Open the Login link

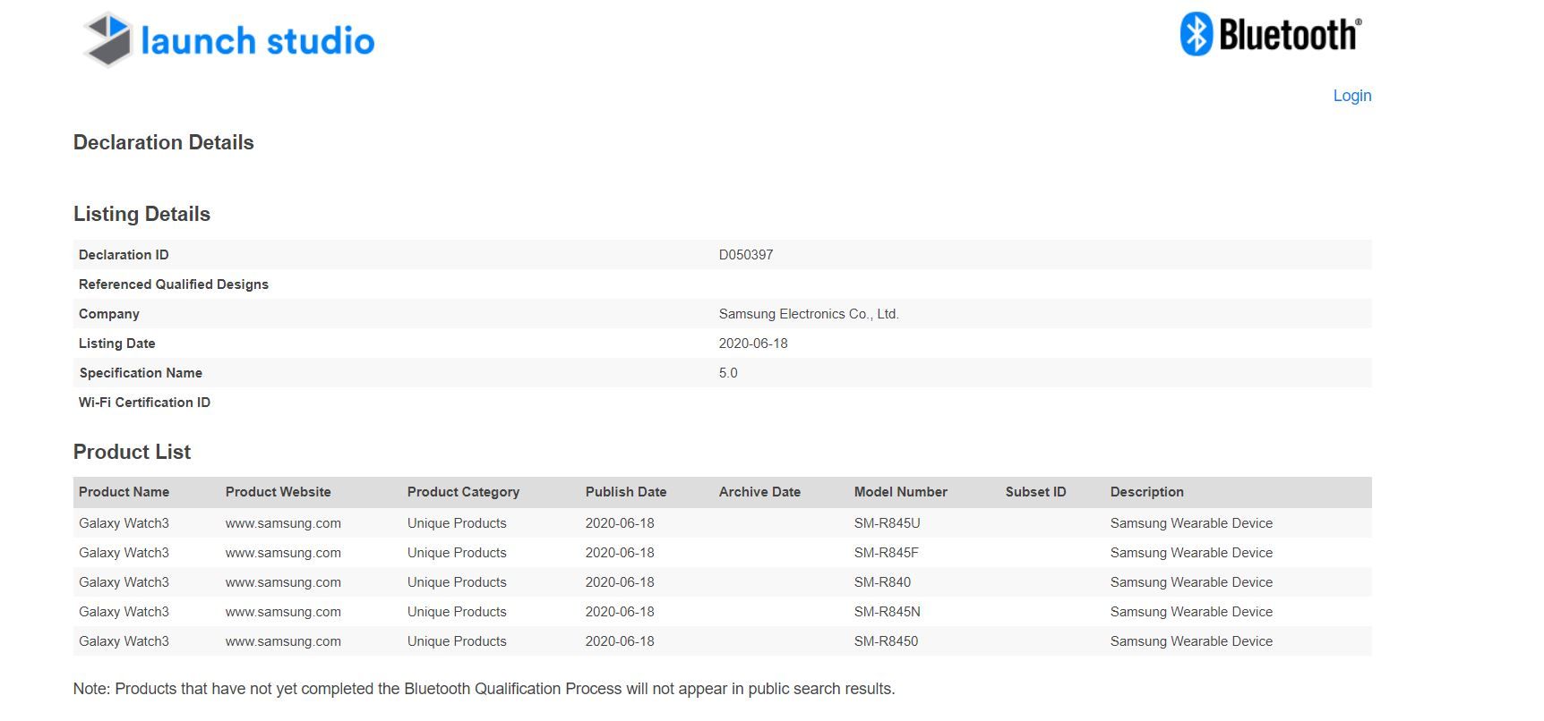[1352, 96]
